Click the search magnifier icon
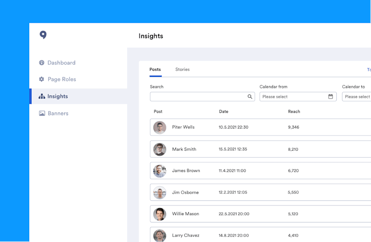The width and height of the screenshot is (371, 242). (x=250, y=97)
